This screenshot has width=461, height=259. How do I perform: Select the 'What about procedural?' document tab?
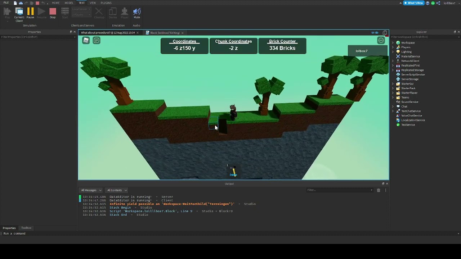tap(108, 33)
